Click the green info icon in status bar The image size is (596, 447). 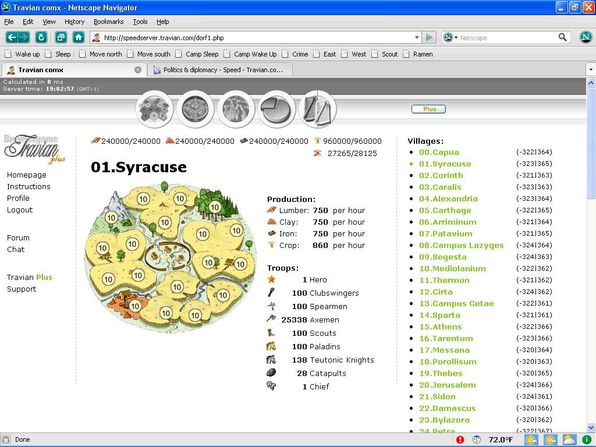587,439
